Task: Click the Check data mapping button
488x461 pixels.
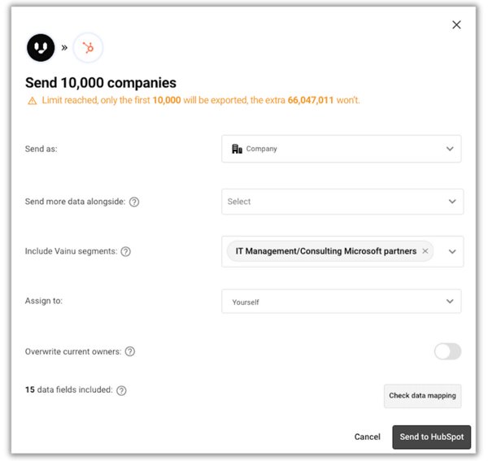Action: click(422, 396)
